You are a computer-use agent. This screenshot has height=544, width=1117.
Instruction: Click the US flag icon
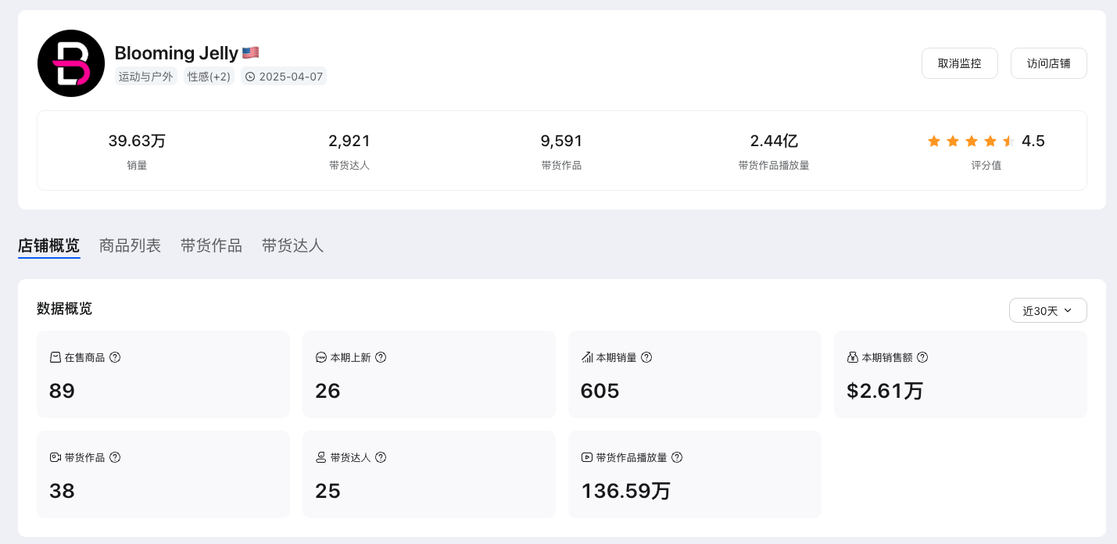(250, 53)
